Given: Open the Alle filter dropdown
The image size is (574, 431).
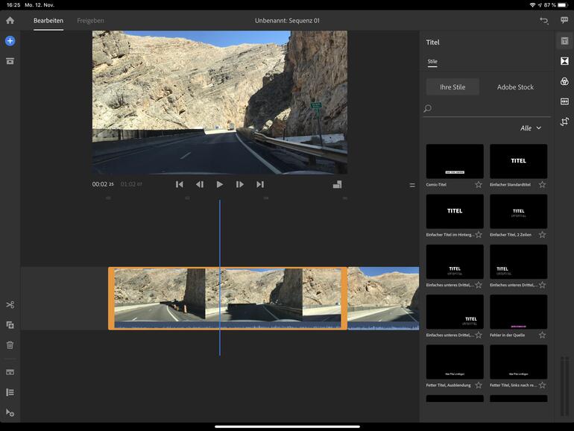Looking at the screenshot, I should click(531, 128).
